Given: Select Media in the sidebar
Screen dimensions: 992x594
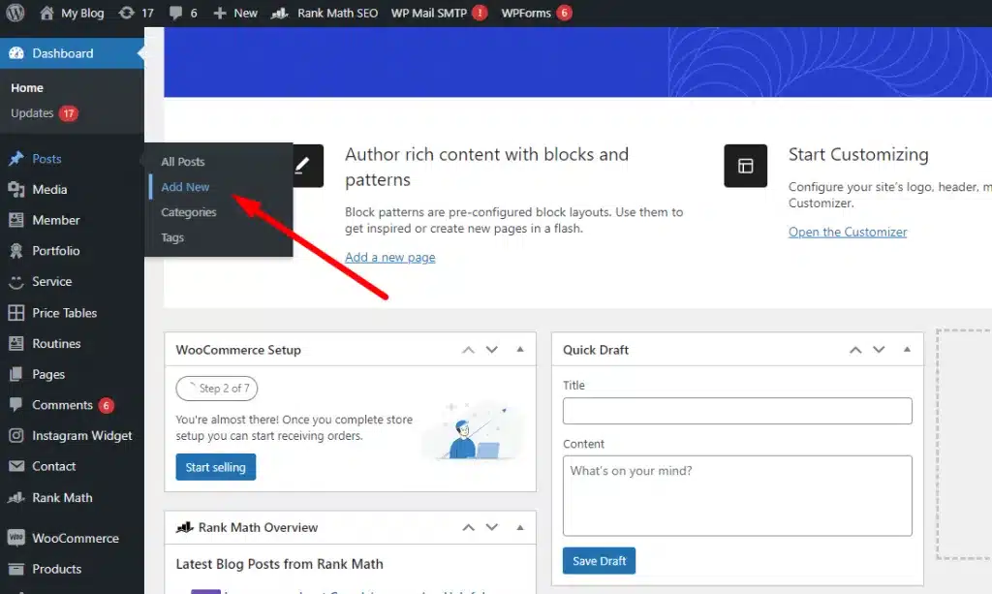Looking at the screenshot, I should [x=46, y=189].
